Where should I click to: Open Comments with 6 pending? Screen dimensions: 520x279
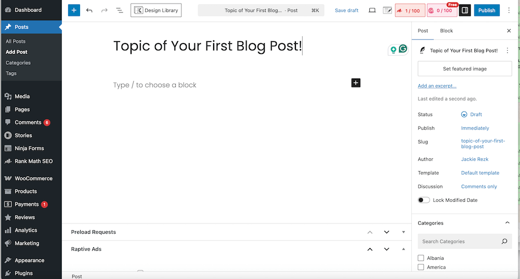31,122
